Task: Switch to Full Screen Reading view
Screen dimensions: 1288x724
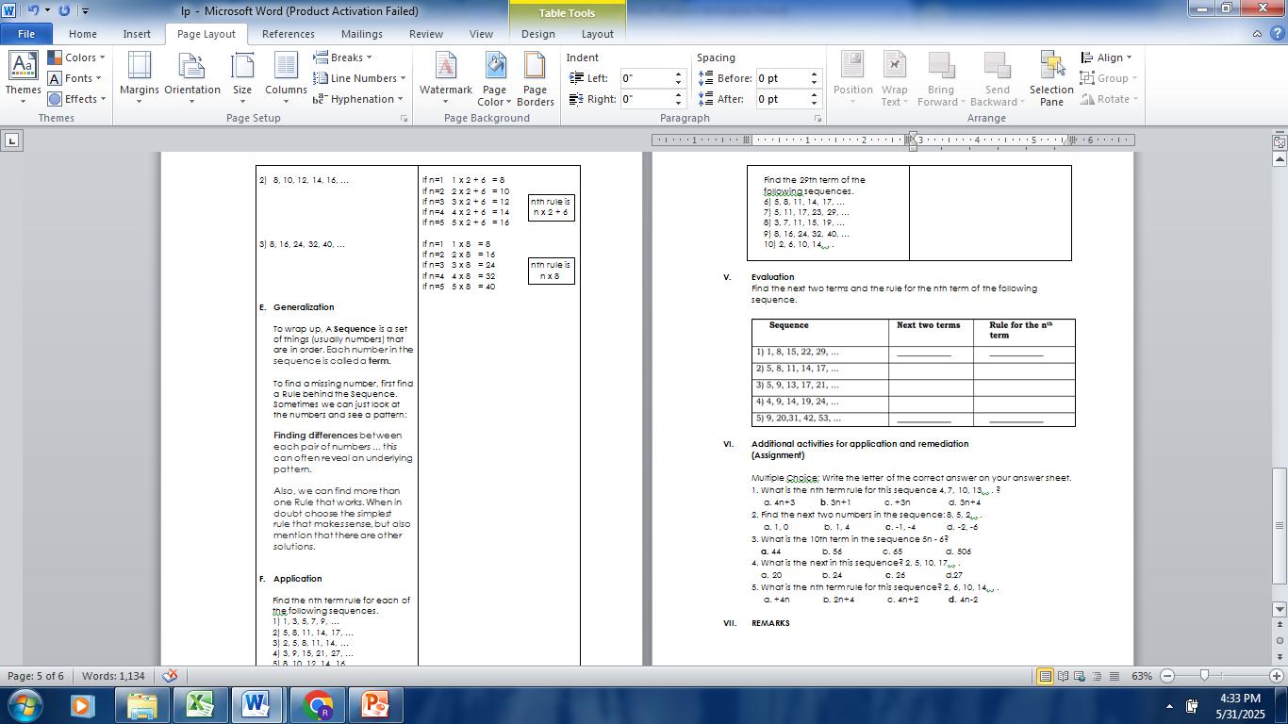Action: 1063,676
